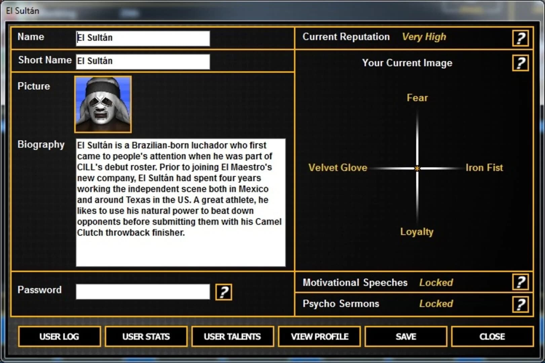The height and width of the screenshot is (363, 545).
Task: Click the Velvet Glove axis label
Action: coord(338,167)
